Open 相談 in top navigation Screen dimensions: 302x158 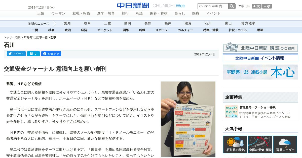tap(139, 14)
